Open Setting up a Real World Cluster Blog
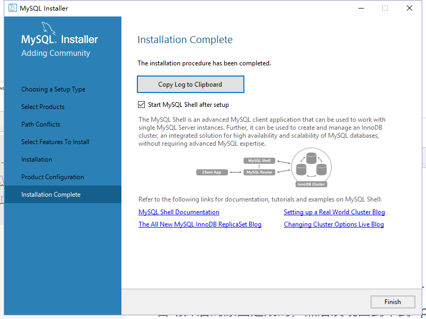The height and width of the screenshot is (319, 426). 334,212
